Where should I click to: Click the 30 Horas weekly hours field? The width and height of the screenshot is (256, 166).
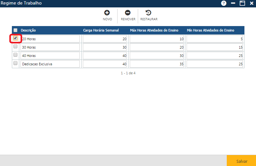105,47
